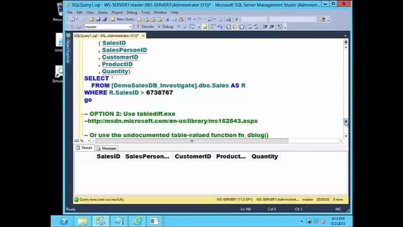Open the Edit menu
Screen dimensions: 403x227
pyautogui.click(x=79, y=13)
